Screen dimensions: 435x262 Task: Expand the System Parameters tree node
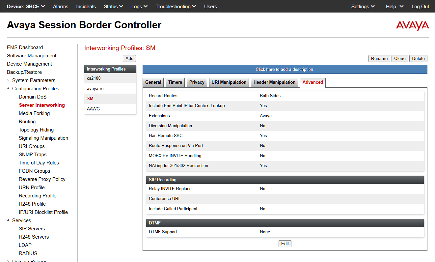point(8,80)
